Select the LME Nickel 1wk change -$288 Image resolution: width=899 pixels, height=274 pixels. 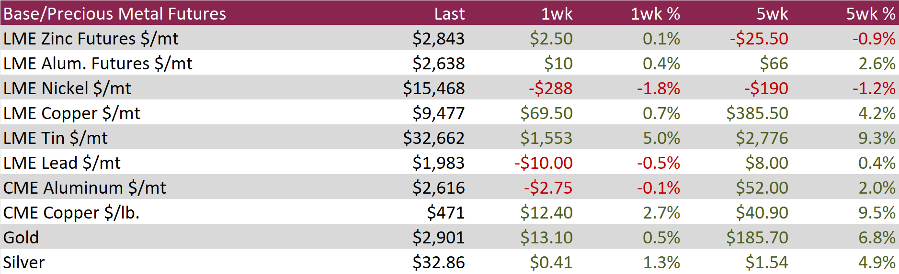tap(551, 88)
